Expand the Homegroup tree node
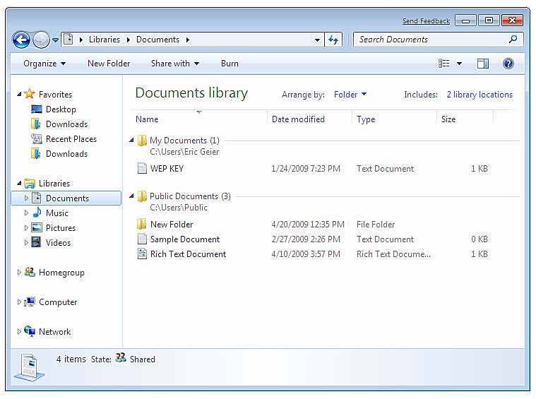536x399 pixels. [19, 272]
